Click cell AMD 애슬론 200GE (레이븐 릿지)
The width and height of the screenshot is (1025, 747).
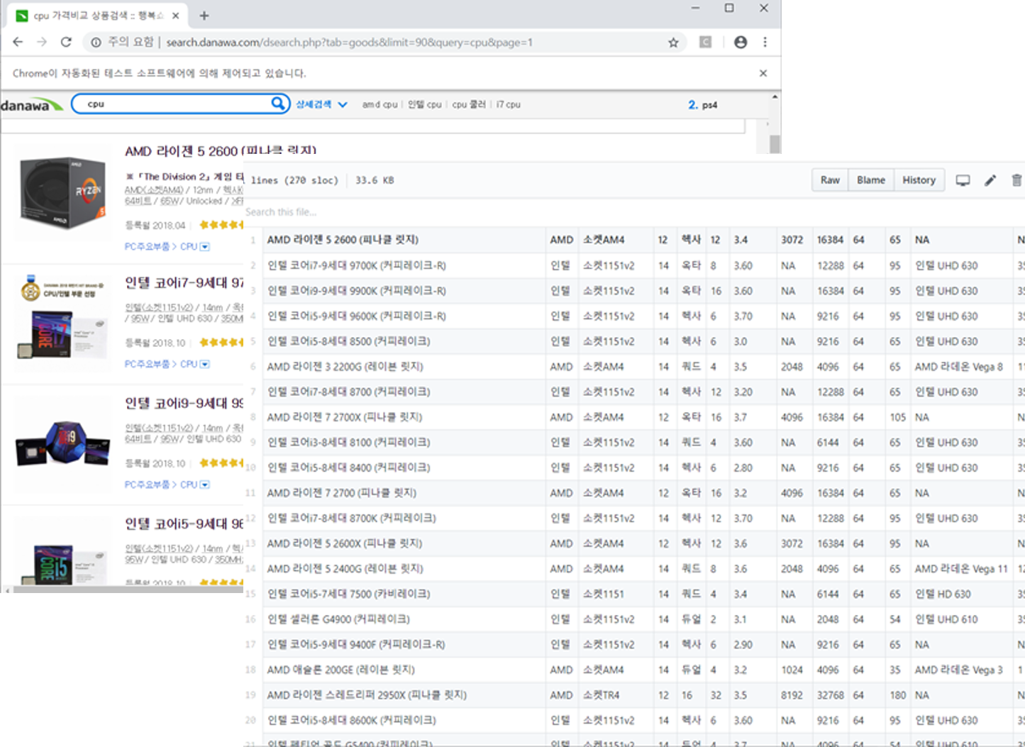click(404, 670)
